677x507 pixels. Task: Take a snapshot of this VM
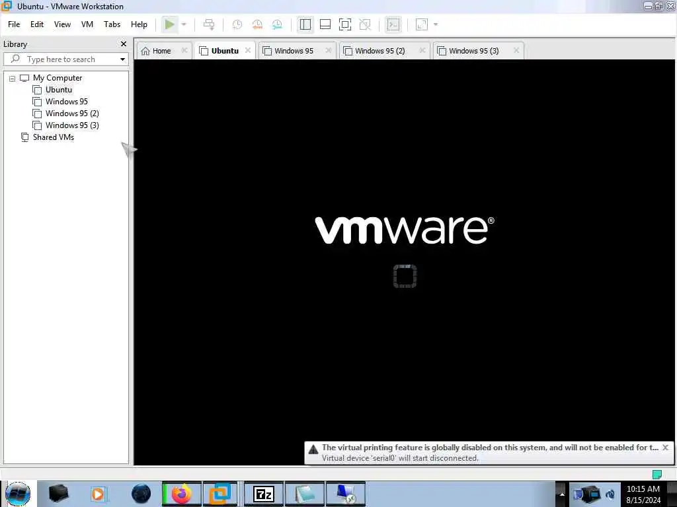pyautogui.click(x=237, y=24)
